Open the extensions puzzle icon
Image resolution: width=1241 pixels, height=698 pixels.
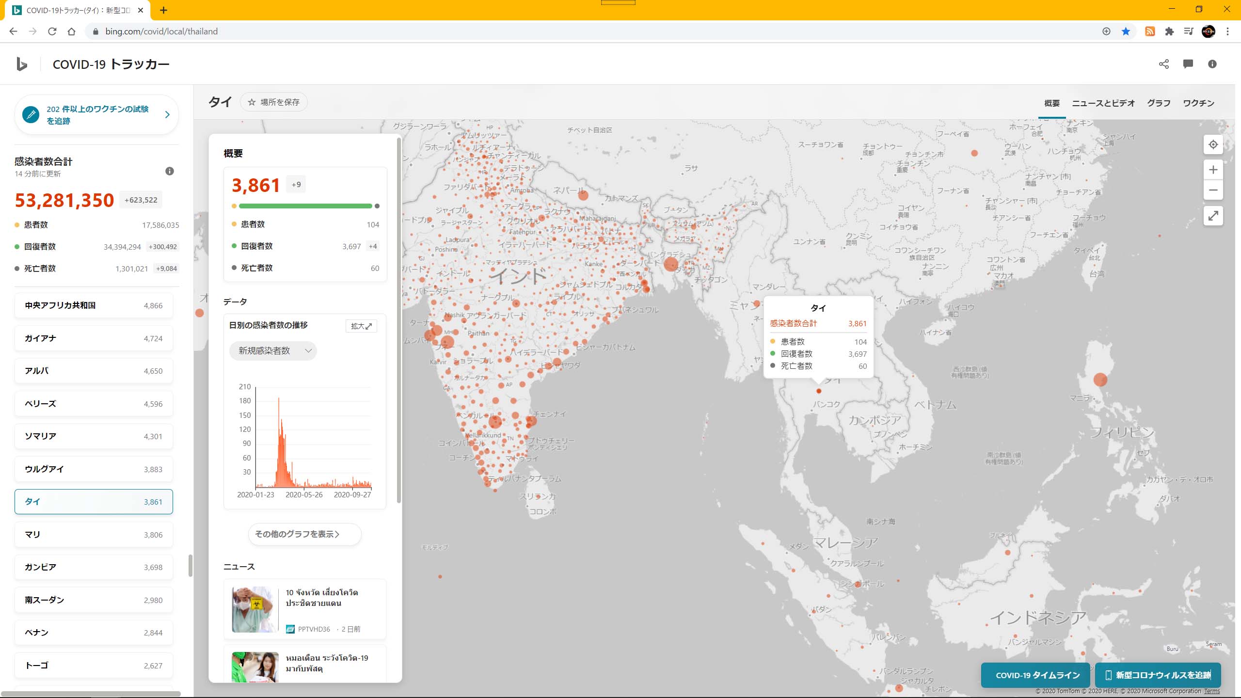click(x=1169, y=32)
